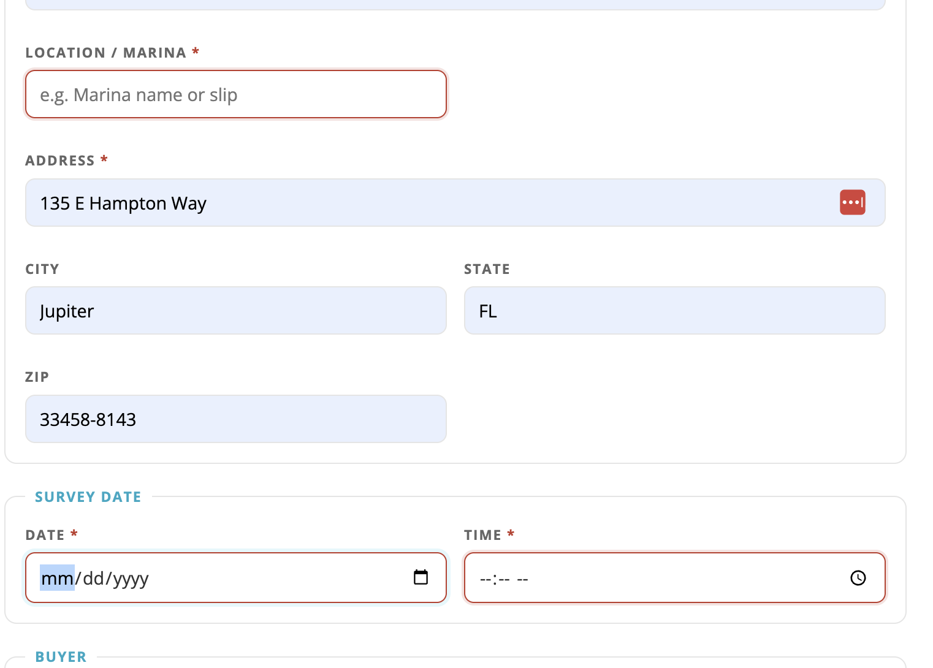This screenshot has width=933, height=668.
Task: Select the mm segment of the date
Action: [57, 578]
